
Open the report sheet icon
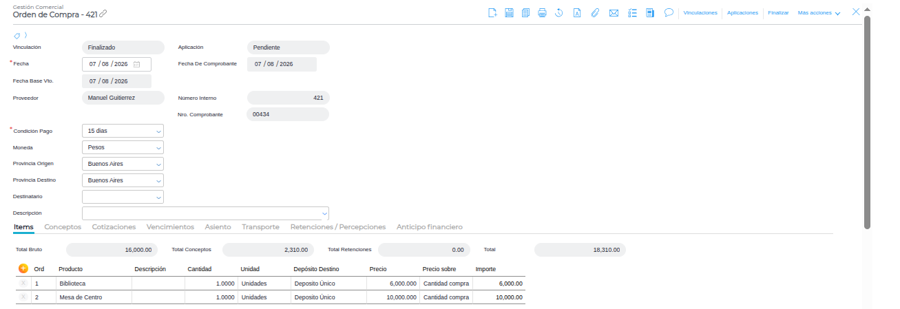point(650,12)
